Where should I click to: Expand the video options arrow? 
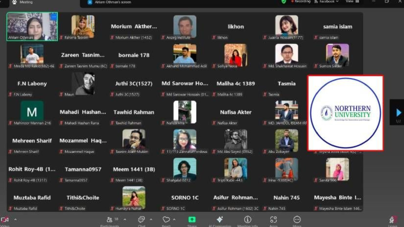pyautogui.click(x=15, y=220)
